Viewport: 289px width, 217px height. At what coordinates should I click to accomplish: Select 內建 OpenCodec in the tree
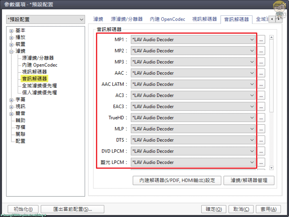click(40, 65)
